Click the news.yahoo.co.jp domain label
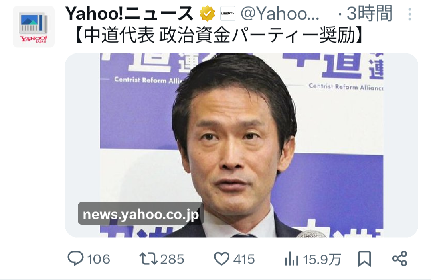 click(x=141, y=214)
